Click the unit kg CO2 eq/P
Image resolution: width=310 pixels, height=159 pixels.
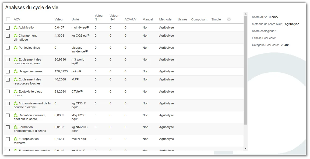click(80, 36)
